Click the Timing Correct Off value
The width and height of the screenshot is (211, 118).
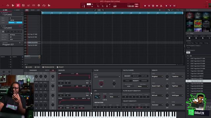click(x=115, y=7)
